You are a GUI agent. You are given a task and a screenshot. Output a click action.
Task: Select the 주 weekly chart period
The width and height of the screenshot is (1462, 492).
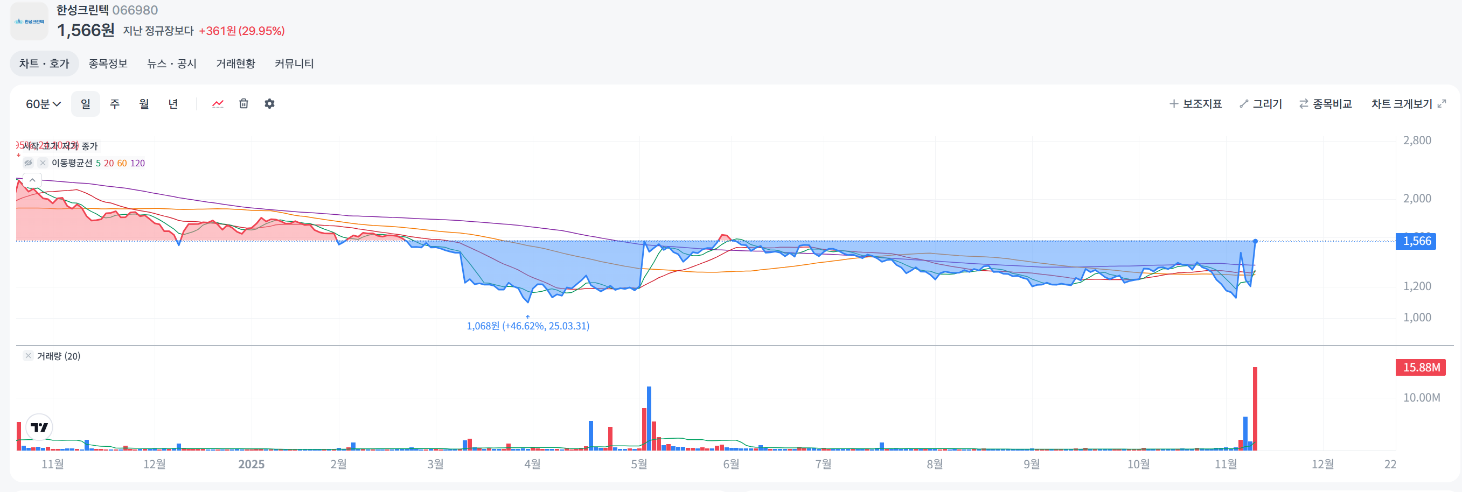coord(115,104)
